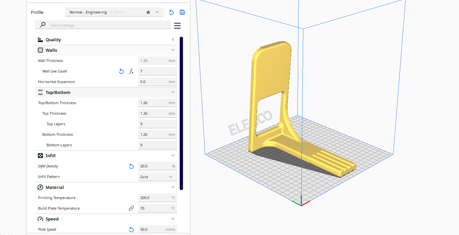The height and width of the screenshot is (235, 459).
Task: Click the Quality section header label
Action: (53, 40)
